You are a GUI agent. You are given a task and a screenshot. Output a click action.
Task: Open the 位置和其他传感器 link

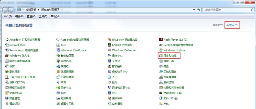point(174,88)
